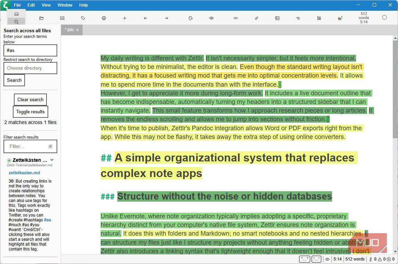
Task: Insert code block with code icon
Action: (236, 18)
